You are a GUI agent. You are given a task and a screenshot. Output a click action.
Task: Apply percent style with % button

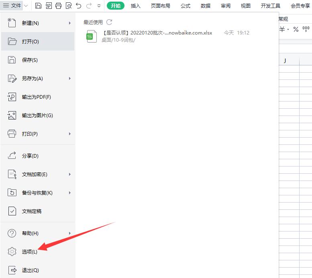(296, 29)
